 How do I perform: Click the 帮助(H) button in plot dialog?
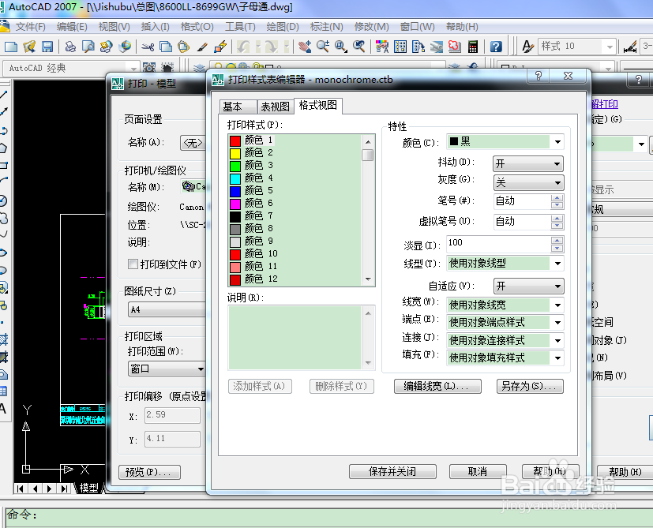point(625,472)
